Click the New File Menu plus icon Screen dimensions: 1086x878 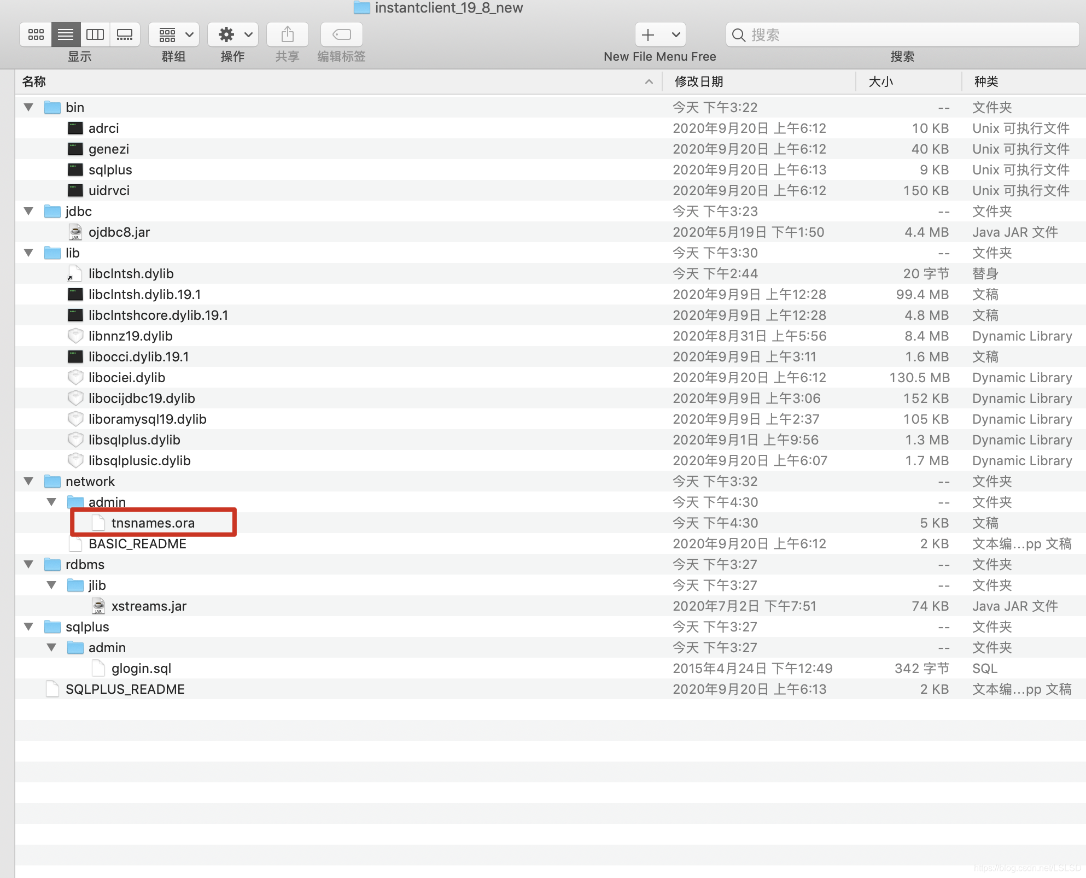(649, 35)
